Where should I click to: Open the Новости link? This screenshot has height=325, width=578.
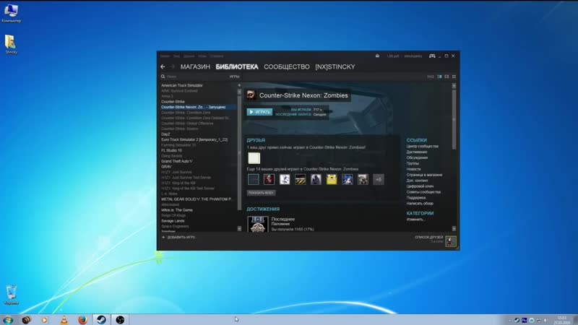click(x=413, y=169)
